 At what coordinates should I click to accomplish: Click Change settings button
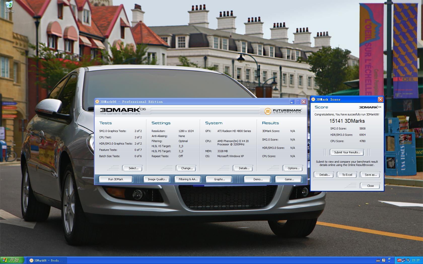[187, 168]
